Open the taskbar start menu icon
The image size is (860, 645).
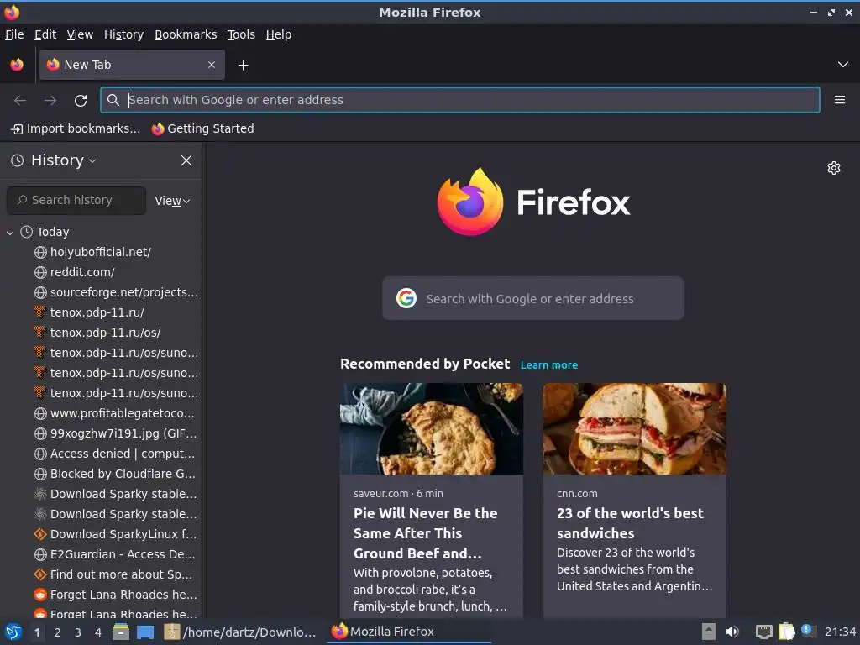13,632
